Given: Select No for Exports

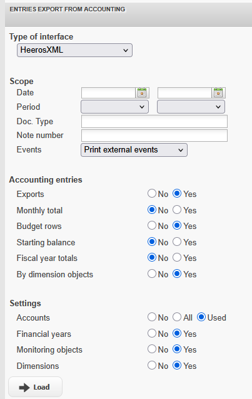Looking at the screenshot, I should [x=152, y=193].
